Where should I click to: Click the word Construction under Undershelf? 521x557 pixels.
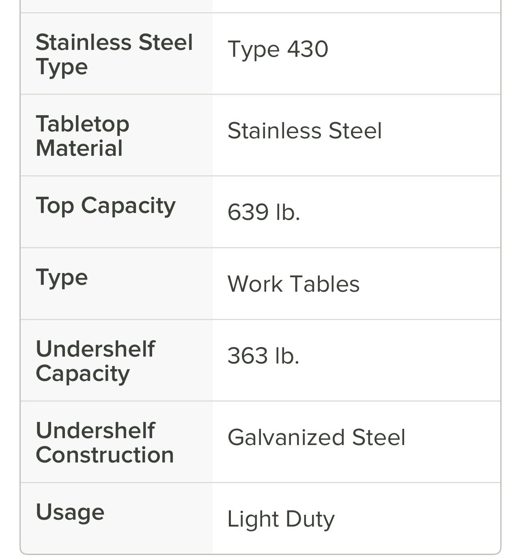point(105,454)
